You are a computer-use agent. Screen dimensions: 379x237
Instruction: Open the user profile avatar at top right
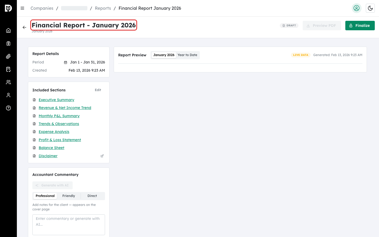(357, 8)
